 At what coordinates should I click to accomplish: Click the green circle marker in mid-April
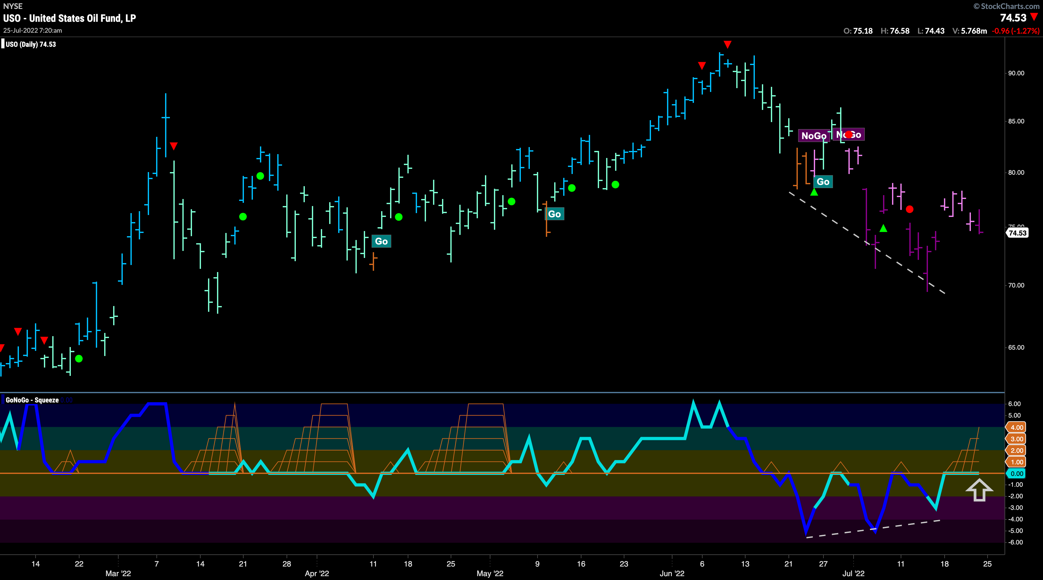tap(398, 217)
